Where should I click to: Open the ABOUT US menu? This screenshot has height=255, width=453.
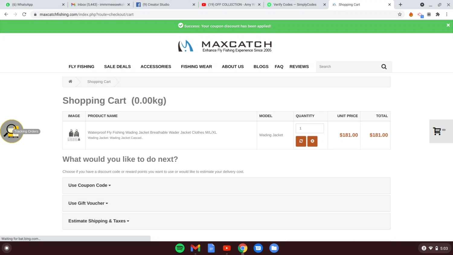tap(233, 67)
